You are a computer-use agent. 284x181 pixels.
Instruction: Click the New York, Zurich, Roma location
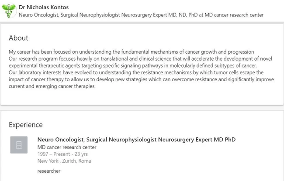point(64,161)
